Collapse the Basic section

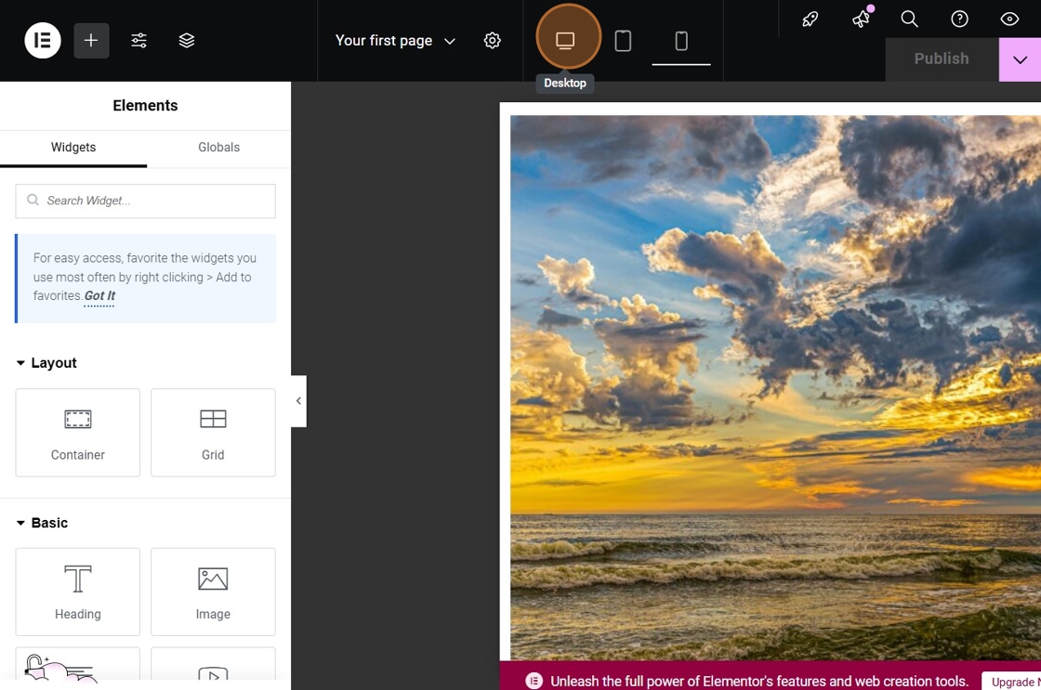42,523
